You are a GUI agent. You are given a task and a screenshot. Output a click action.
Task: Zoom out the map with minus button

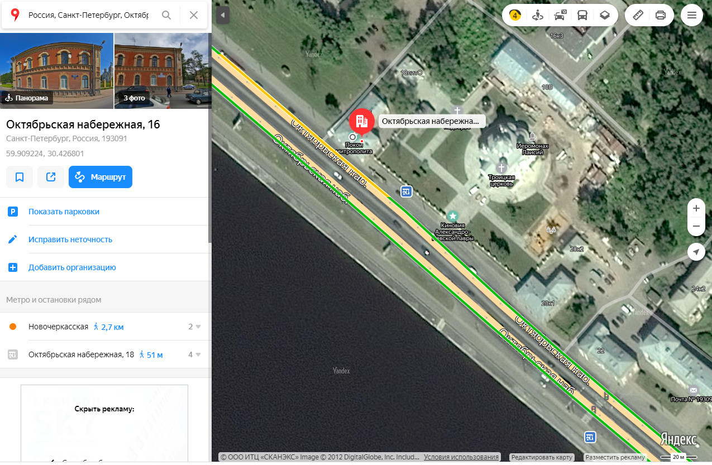click(x=696, y=226)
